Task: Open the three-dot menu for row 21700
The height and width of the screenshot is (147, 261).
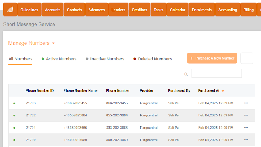Action: point(246,140)
